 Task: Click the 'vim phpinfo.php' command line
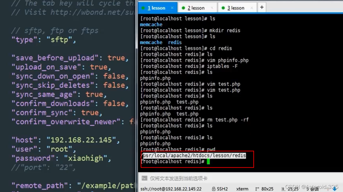(x=194, y=60)
